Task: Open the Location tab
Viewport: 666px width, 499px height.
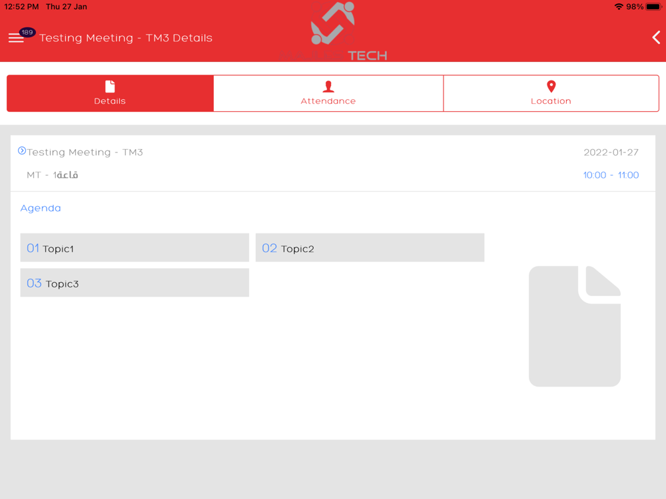Action: tap(551, 93)
